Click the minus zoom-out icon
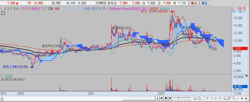The width and height of the screenshot is (250, 102). [x=238, y=98]
